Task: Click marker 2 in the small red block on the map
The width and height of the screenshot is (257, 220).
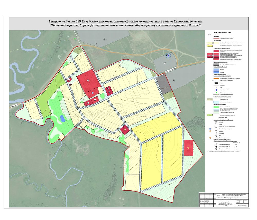Action: [x=69, y=80]
